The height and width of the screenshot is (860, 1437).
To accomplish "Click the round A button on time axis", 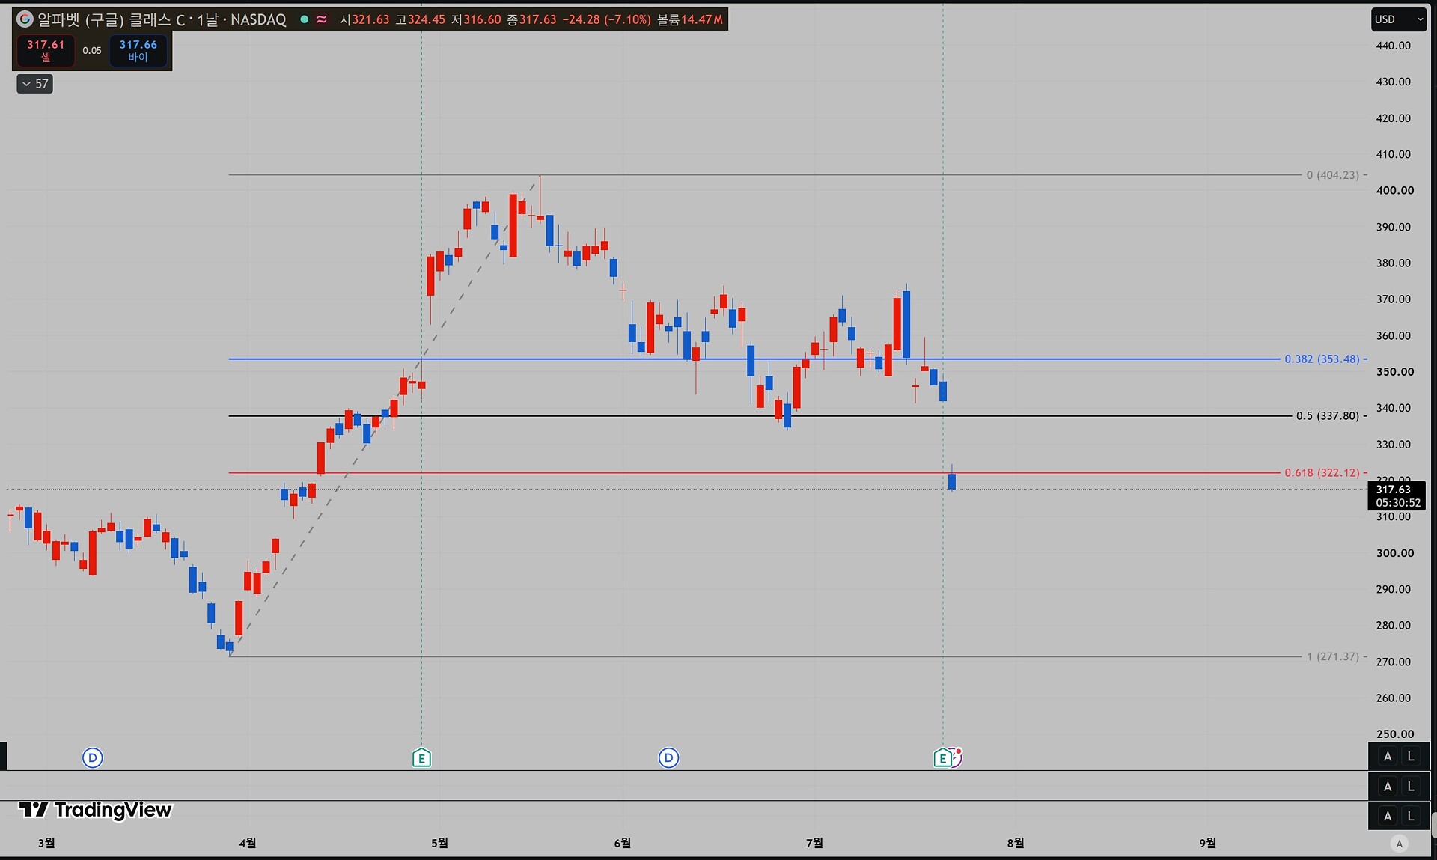I will point(1399,844).
